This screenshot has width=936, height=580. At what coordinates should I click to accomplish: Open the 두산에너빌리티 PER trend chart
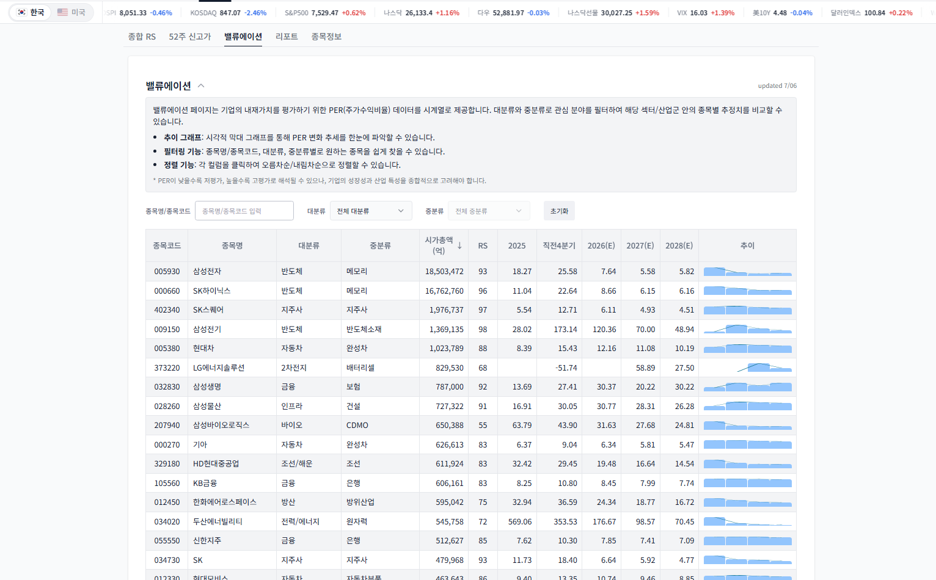click(747, 521)
